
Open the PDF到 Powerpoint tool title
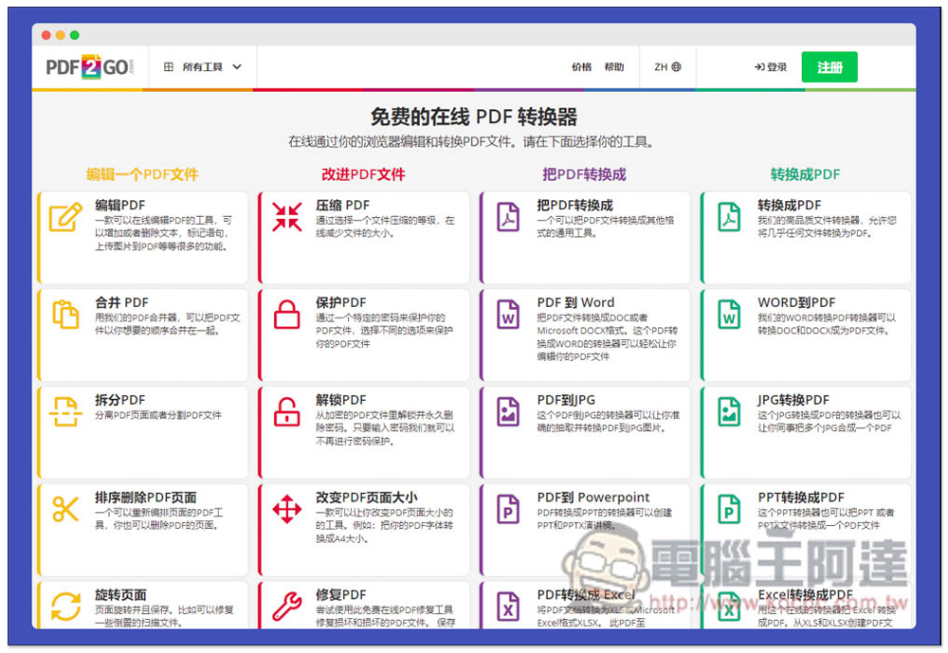(593, 498)
